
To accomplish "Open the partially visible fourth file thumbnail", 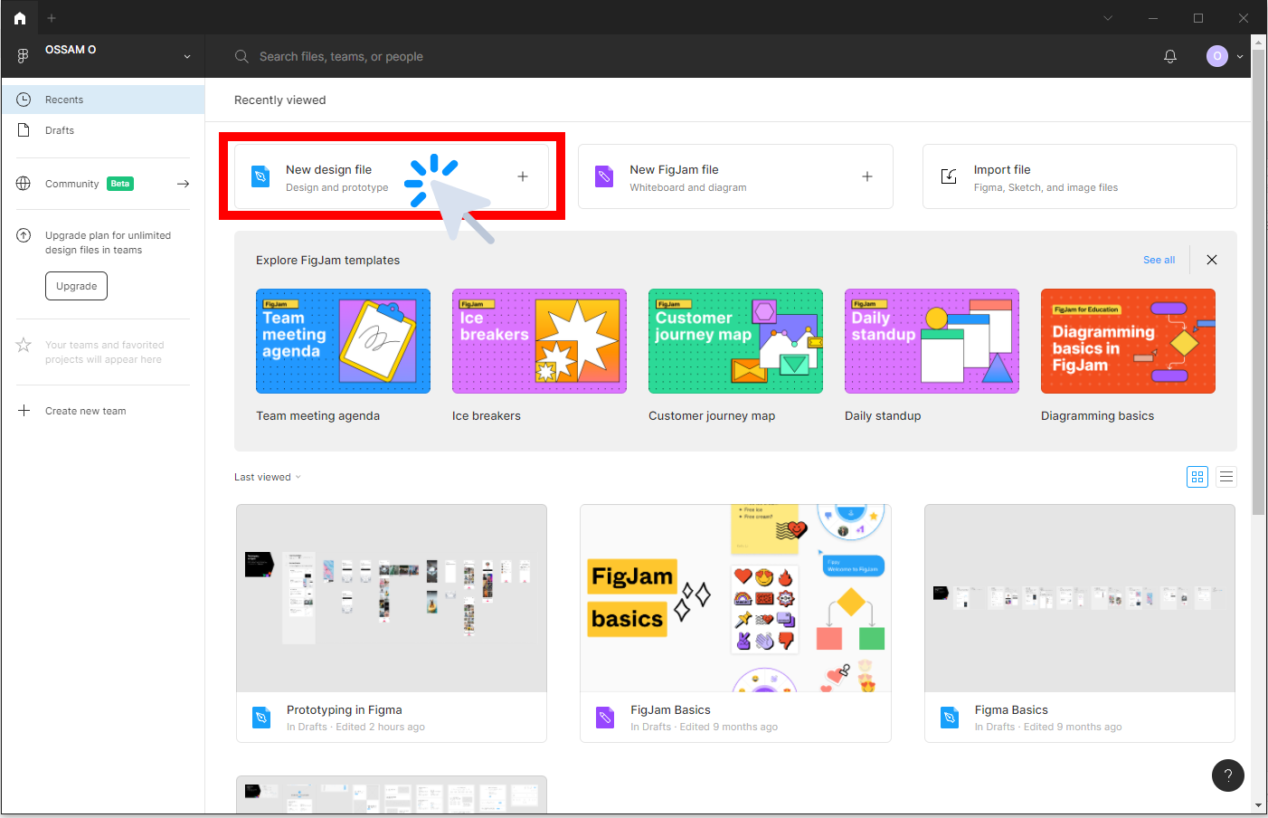I will 392,794.
